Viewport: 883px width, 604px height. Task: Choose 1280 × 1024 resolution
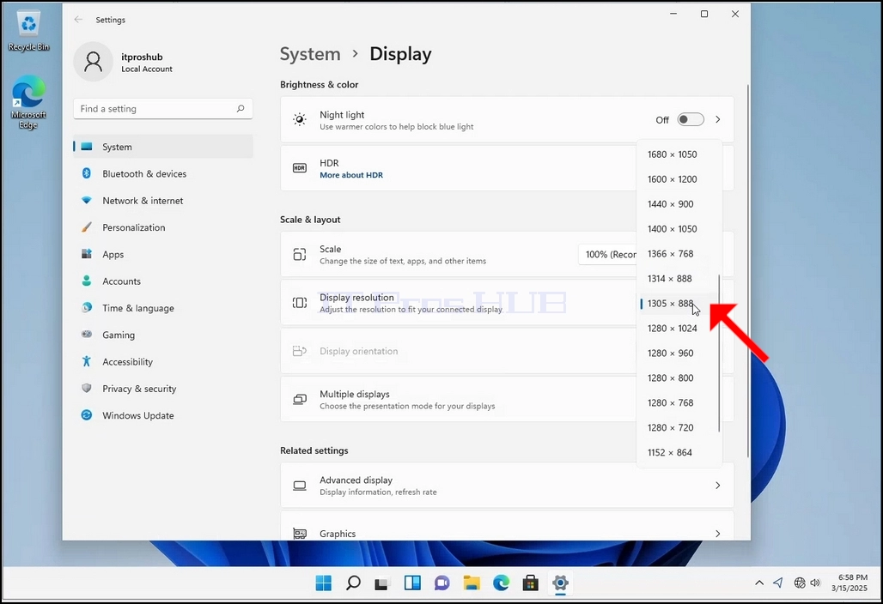(x=679, y=328)
